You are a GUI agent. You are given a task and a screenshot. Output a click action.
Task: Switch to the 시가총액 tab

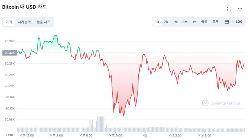pyautogui.click(x=24, y=22)
